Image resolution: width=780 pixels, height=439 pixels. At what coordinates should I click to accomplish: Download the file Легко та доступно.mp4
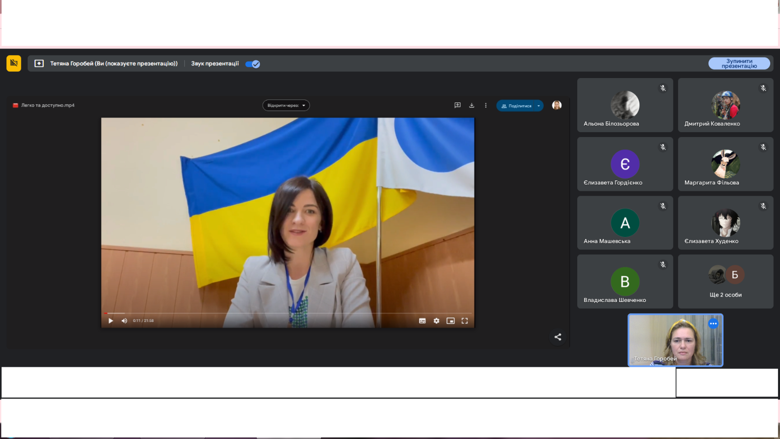(x=471, y=105)
